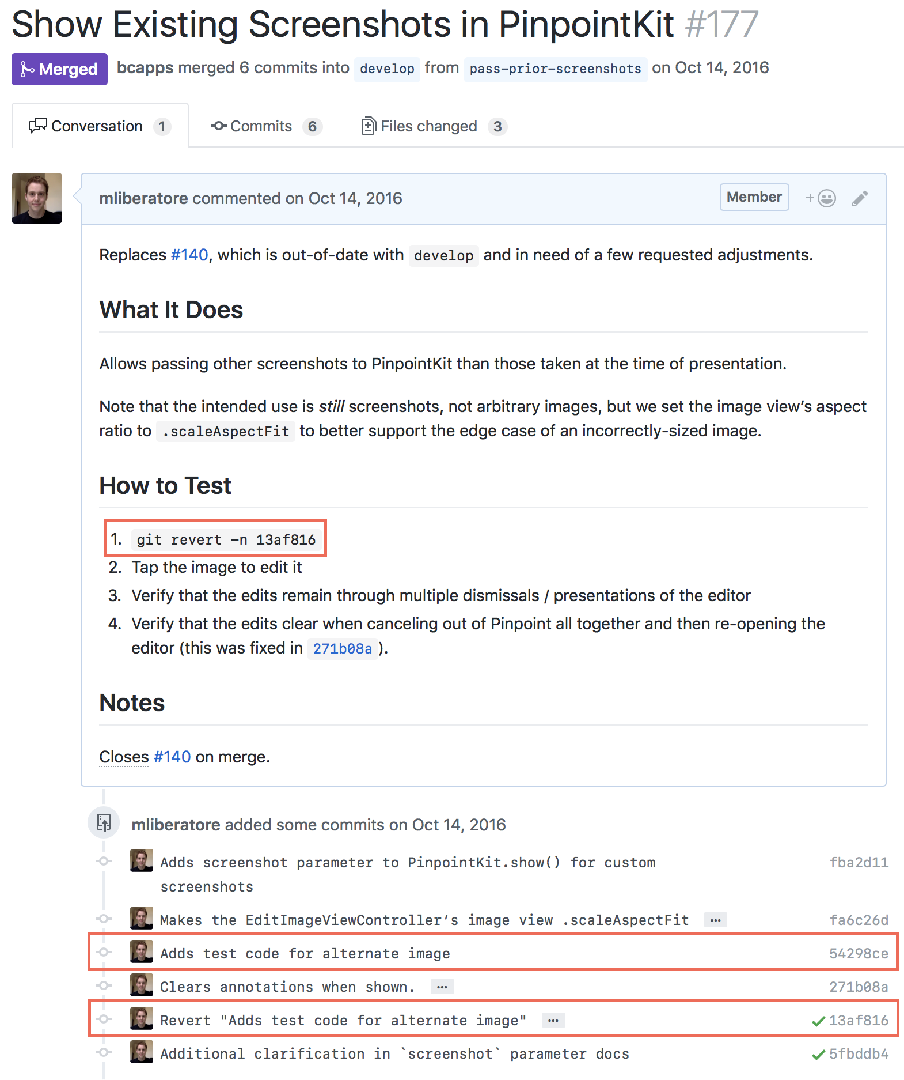Click the count badge '3' on Files changed
The image size is (904, 1080).
[x=497, y=126]
